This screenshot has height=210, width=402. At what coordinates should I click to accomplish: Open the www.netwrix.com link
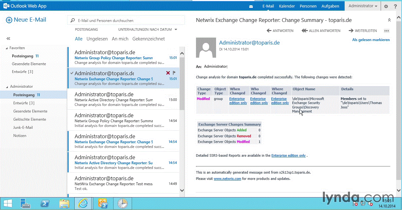click(227, 179)
